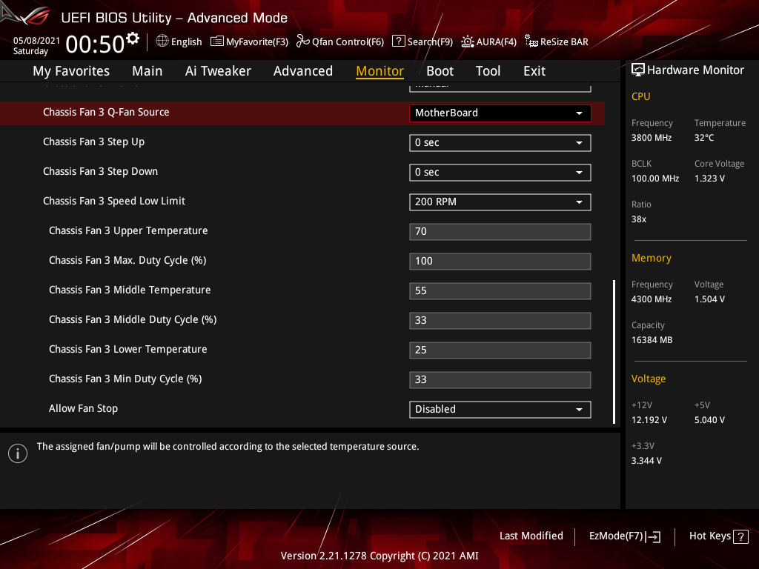Open the Ai Tweaker tab
Viewport: 759px width, 569px height.
coord(218,71)
